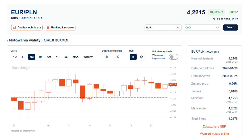
Task: Open the CAD currency dropdown
Action: pyautogui.click(x=202, y=27)
